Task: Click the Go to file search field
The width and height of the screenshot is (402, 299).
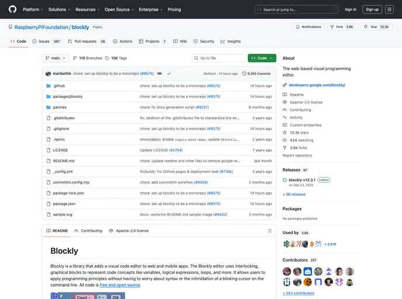Action: pyautogui.click(x=219, y=58)
